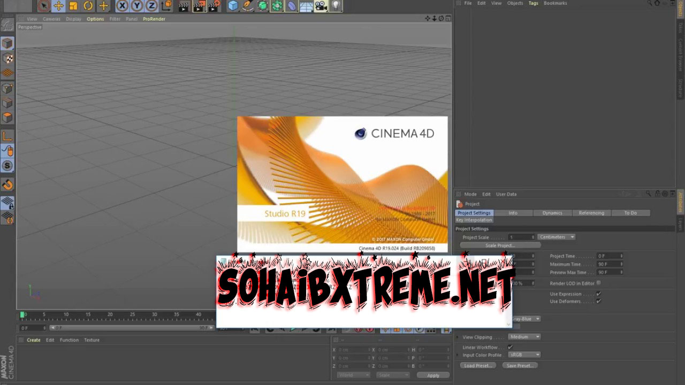
Task: Click Make Editable icon in left toolbar
Action: 7,25
